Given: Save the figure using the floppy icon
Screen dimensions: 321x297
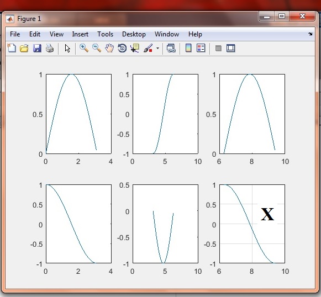Looking at the screenshot, I should pyautogui.click(x=37, y=49).
